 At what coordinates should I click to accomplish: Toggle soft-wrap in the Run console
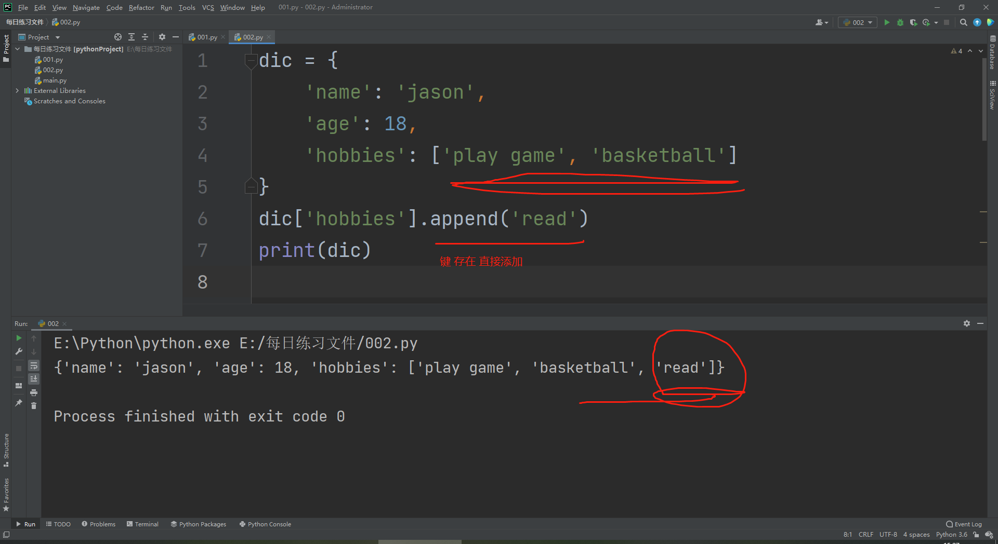tap(34, 365)
